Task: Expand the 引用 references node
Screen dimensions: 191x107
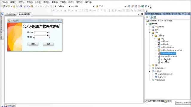Action: tap(149, 30)
